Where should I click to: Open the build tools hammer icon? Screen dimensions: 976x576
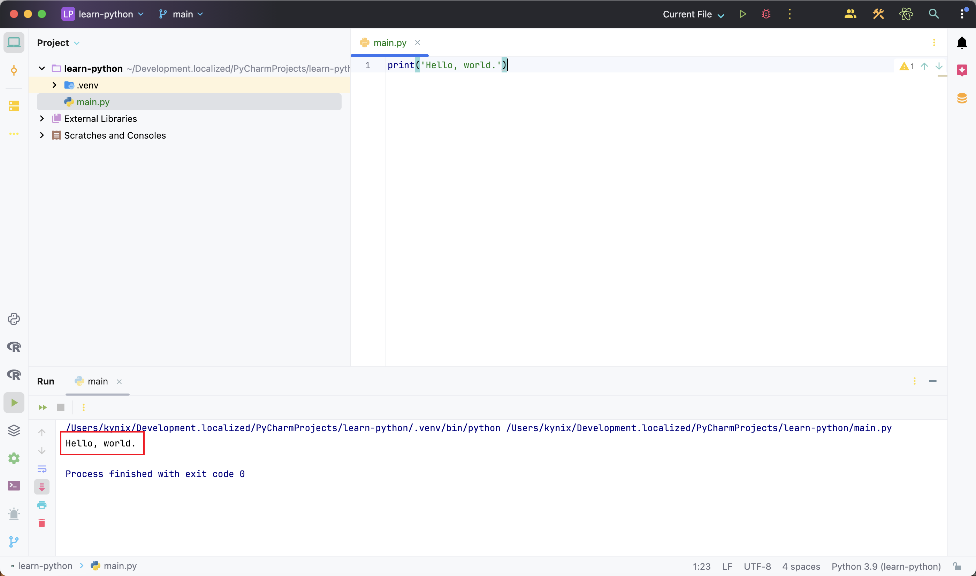878,14
